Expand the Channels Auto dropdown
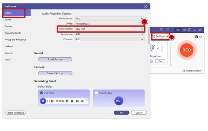The width and height of the screenshot is (208, 131). pyautogui.click(x=109, y=39)
